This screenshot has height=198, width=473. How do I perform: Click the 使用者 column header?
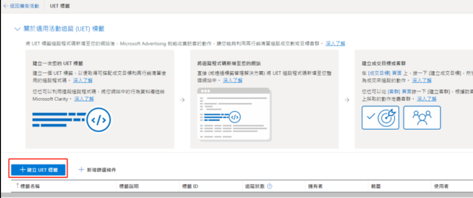[441, 186]
